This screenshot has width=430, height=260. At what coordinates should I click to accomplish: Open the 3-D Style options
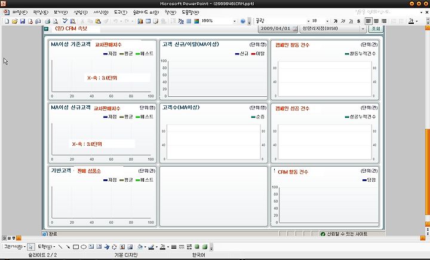[x=205, y=247]
